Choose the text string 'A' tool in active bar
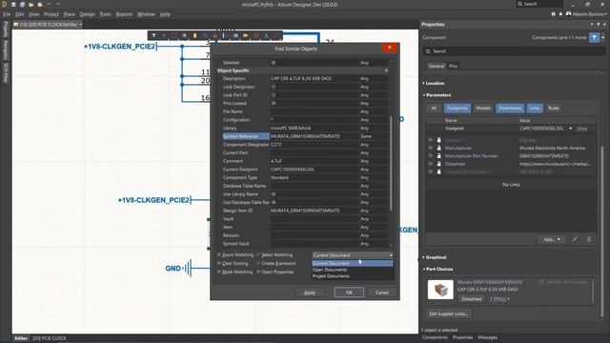The width and height of the screenshot is (610, 343). (266, 36)
